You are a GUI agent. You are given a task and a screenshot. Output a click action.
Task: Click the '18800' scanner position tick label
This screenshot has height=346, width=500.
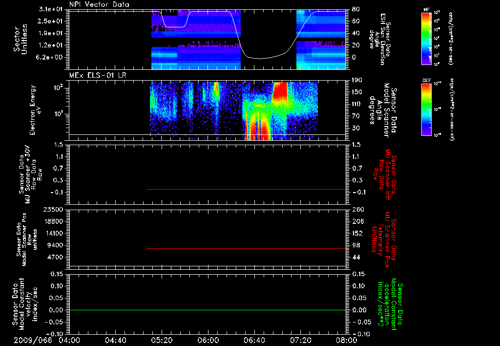click(x=53, y=221)
